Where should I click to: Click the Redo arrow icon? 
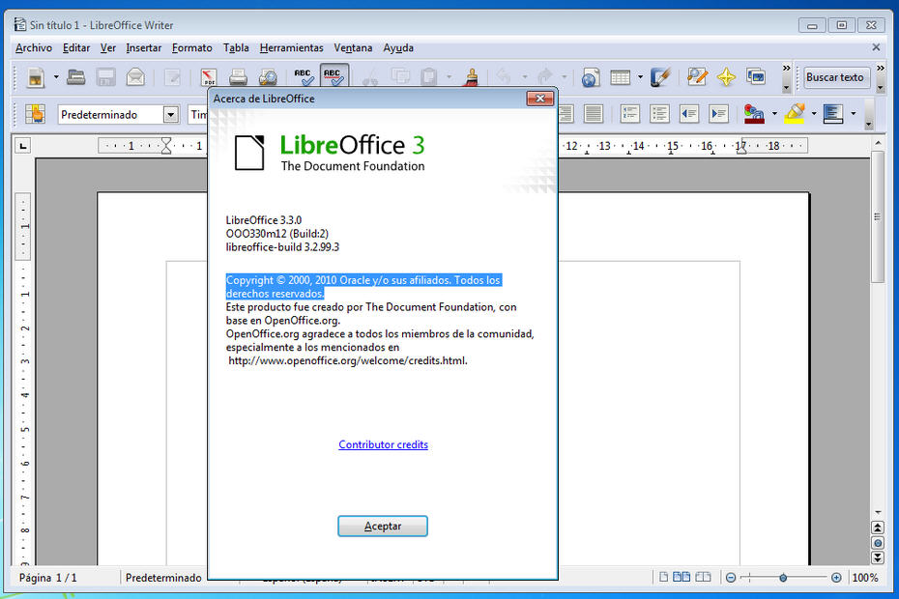point(544,76)
